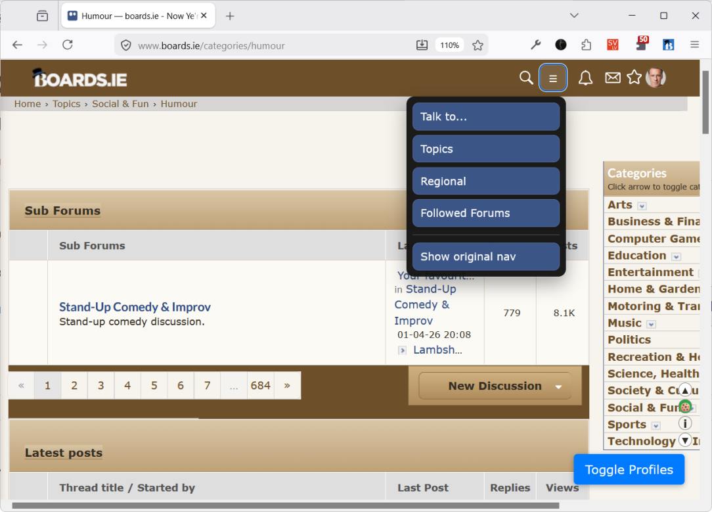
Task: Open the Extensions puzzle piece icon
Action: [x=587, y=45]
